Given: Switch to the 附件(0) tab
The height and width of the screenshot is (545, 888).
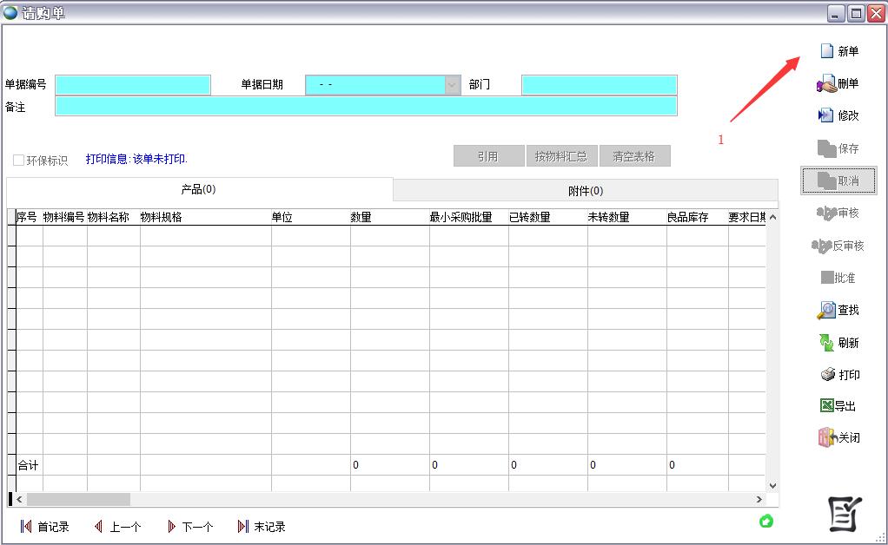Looking at the screenshot, I should click(x=585, y=191).
